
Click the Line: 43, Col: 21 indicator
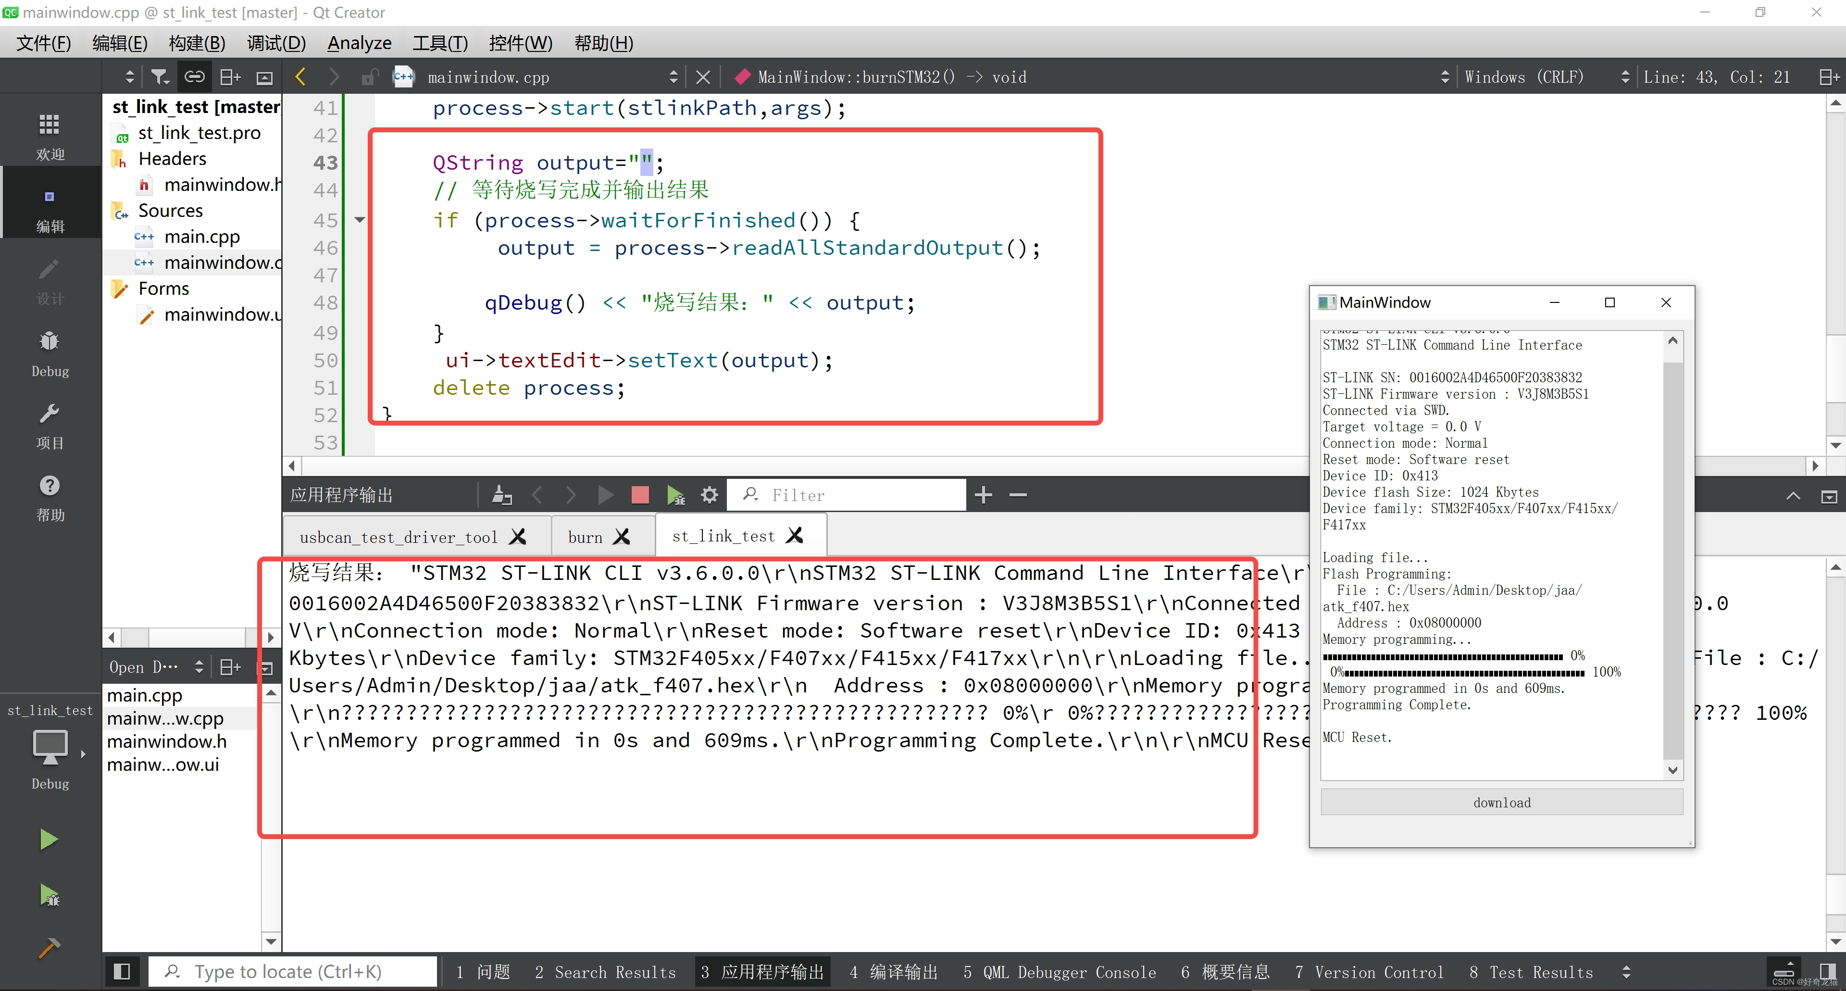click(1717, 76)
